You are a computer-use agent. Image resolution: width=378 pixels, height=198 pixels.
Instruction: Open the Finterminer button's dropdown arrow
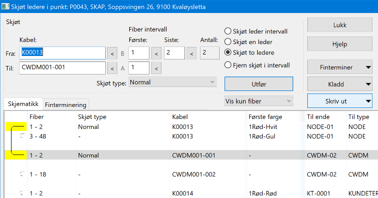pos(368,67)
